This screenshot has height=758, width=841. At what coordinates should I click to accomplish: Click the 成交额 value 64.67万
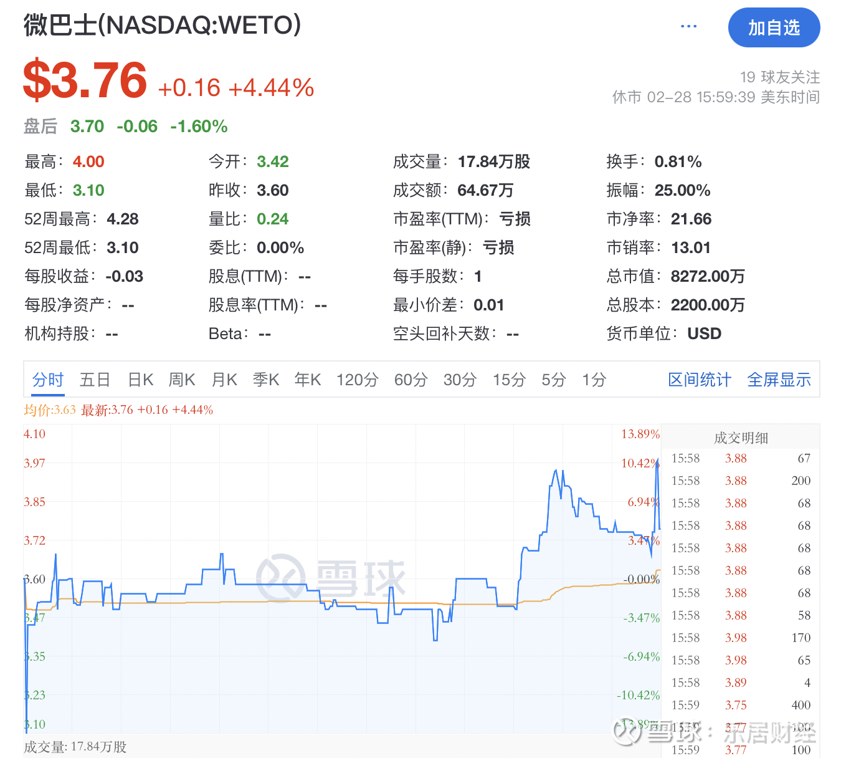point(485,191)
